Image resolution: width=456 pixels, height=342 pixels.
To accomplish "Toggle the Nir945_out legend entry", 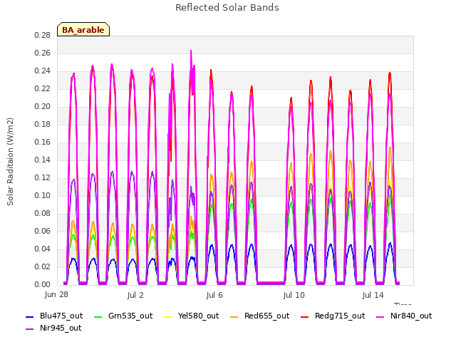I will point(53,328).
